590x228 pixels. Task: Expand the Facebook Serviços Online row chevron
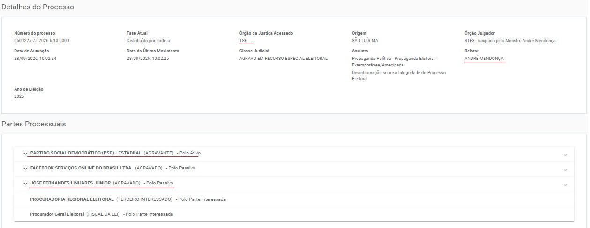[25, 168]
